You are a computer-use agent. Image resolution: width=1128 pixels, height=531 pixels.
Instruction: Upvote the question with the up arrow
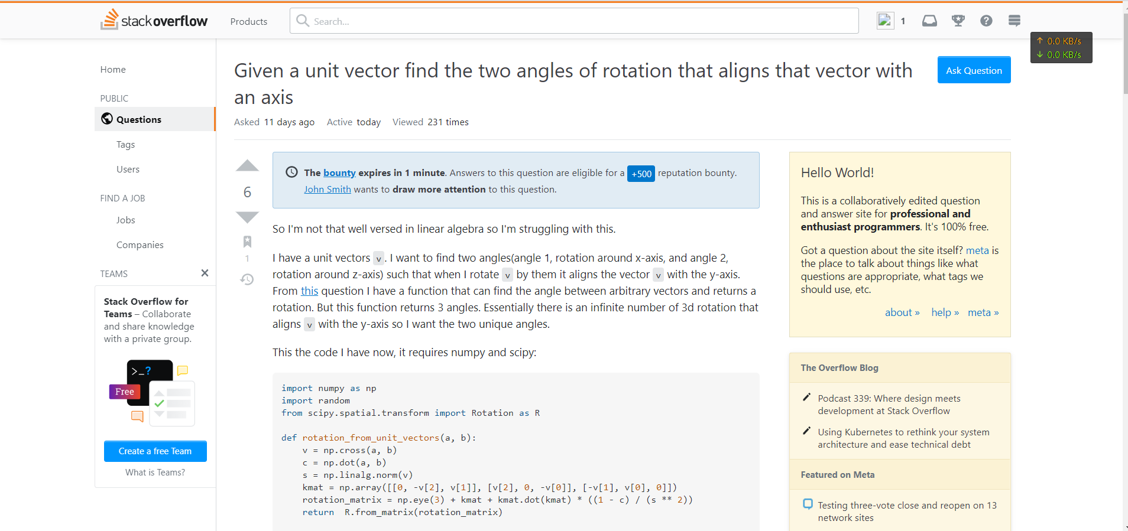247,166
